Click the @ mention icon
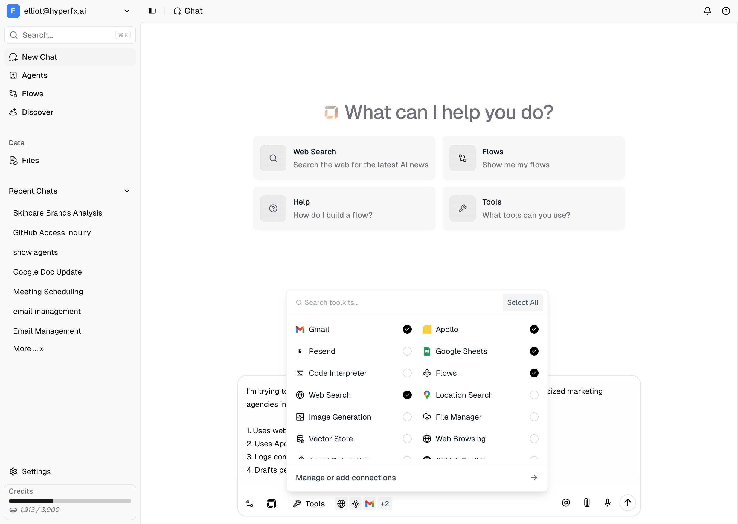This screenshot has height=524, width=738. (x=566, y=503)
